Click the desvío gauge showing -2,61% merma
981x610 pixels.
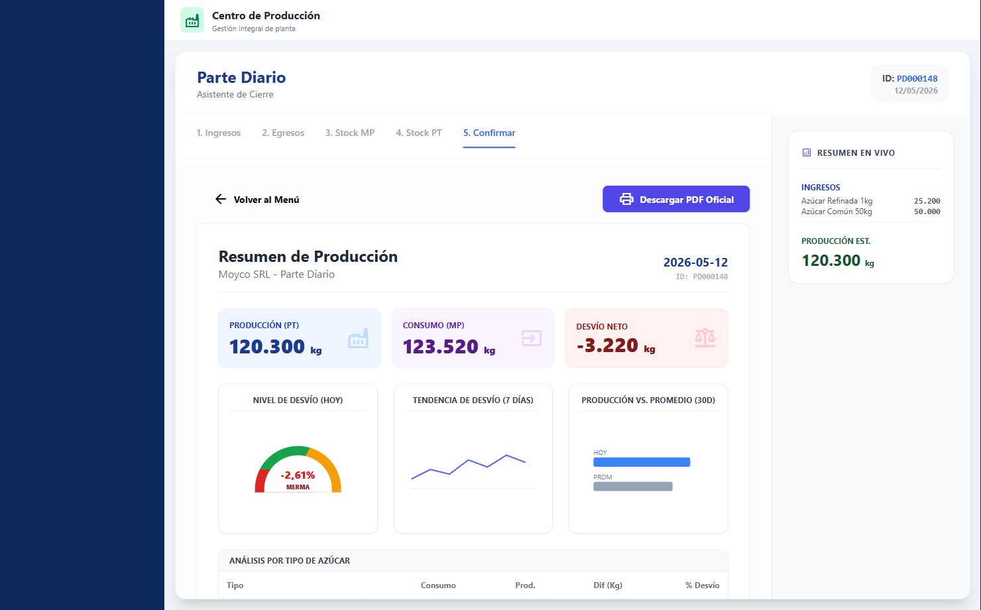click(298, 469)
